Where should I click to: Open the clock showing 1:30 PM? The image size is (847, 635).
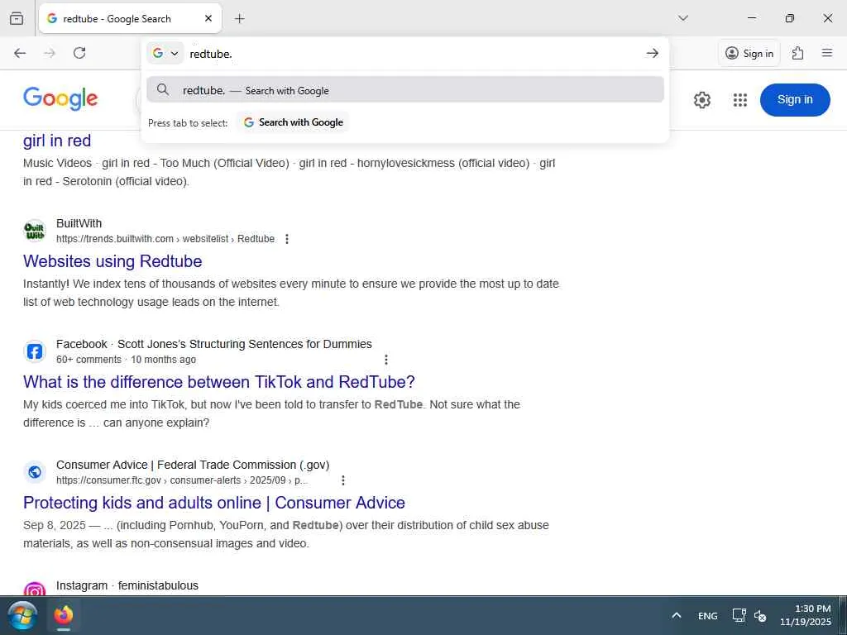806,615
